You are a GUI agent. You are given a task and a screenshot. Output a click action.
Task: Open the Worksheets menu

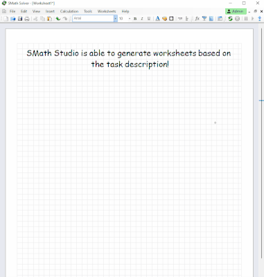click(107, 11)
